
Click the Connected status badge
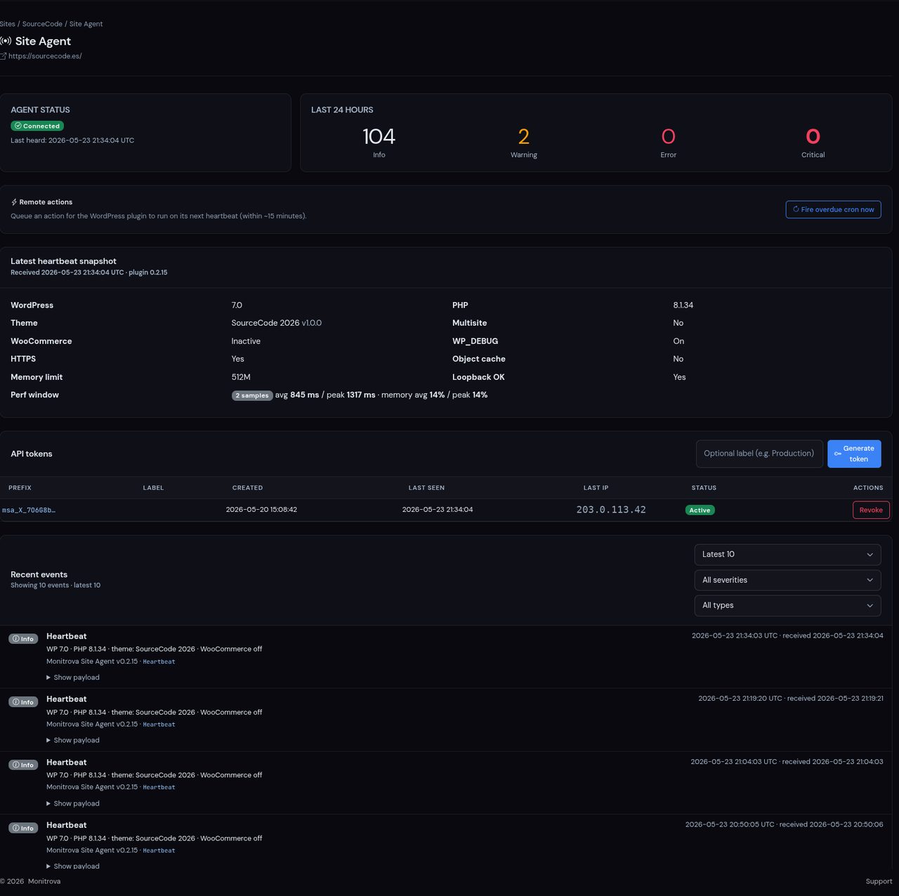tap(37, 126)
